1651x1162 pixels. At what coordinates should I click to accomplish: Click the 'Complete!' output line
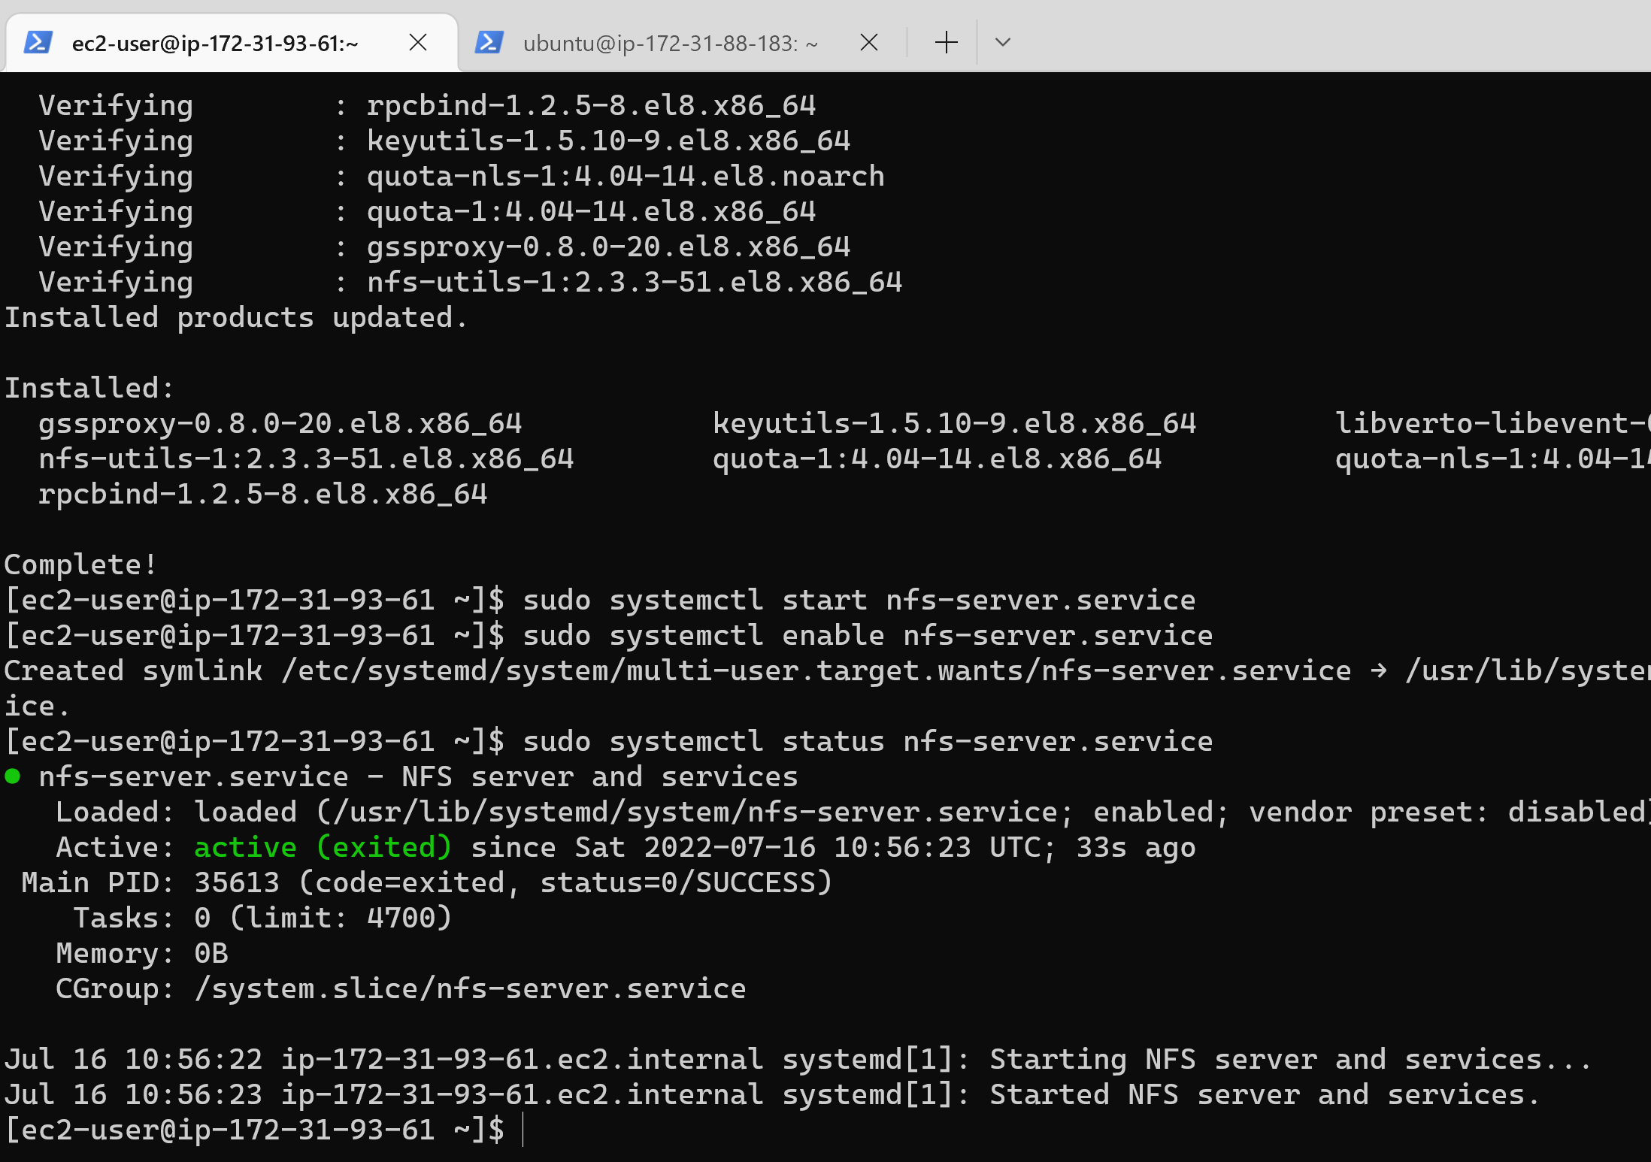pyautogui.click(x=81, y=564)
